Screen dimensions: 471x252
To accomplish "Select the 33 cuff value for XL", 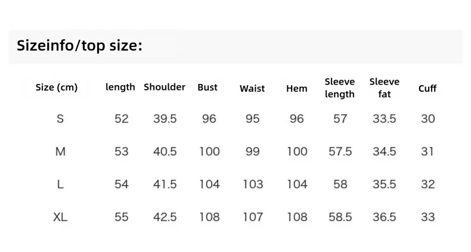I will 427,217.
